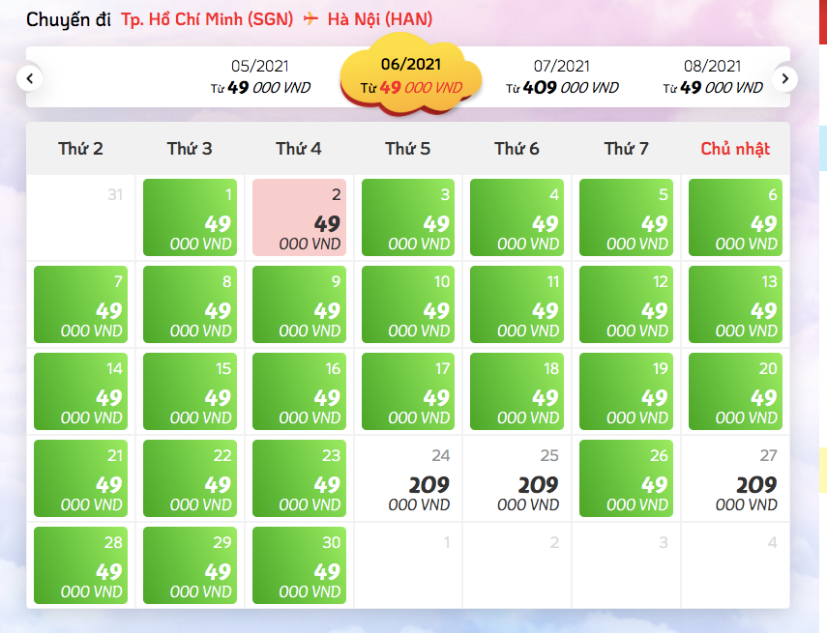
Task: Click the "Thứ 6" weekday header
Action: (517, 149)
